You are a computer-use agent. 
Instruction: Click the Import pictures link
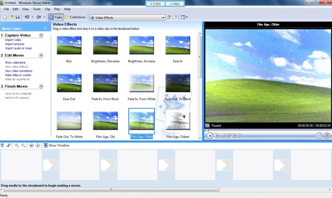tap(15, 44)
